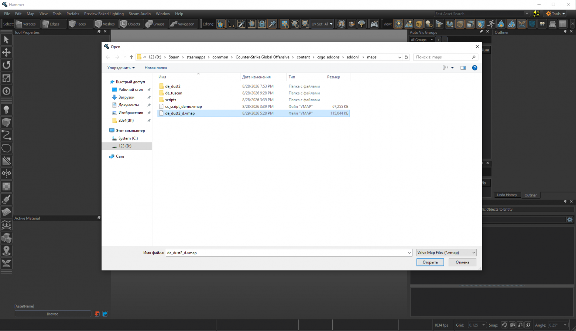The height and width of the screenshot is (331, 576).
Task: Click the Имя file name input field
Action: point(289,253)
